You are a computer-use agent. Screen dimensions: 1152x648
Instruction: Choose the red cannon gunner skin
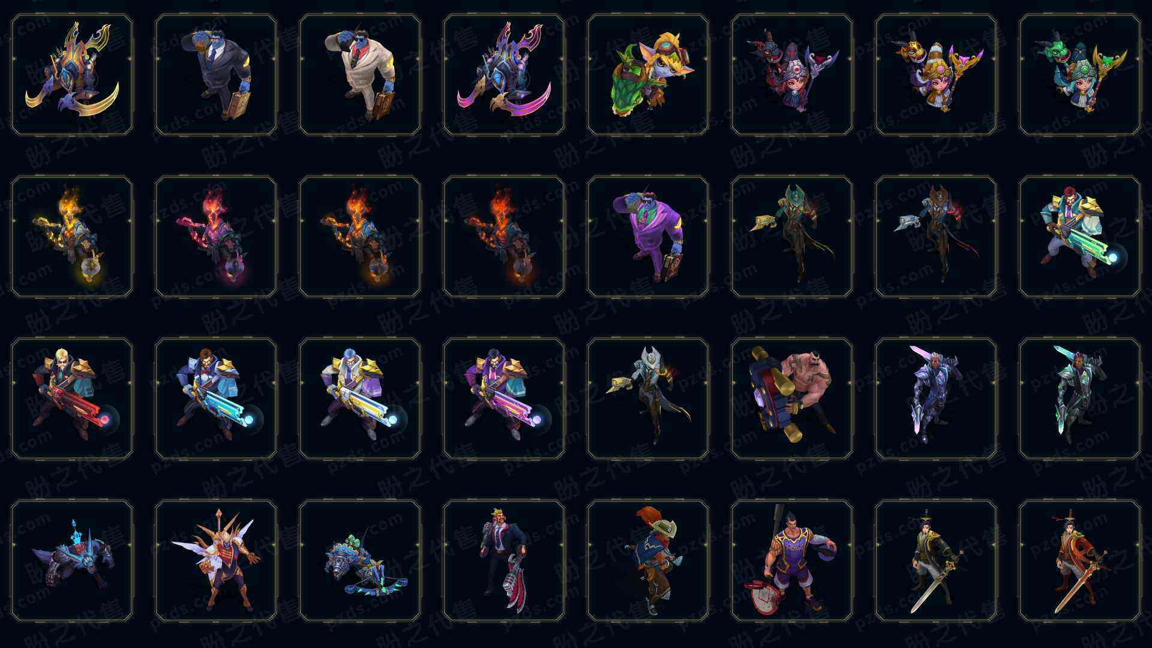[x=72, y=398]
